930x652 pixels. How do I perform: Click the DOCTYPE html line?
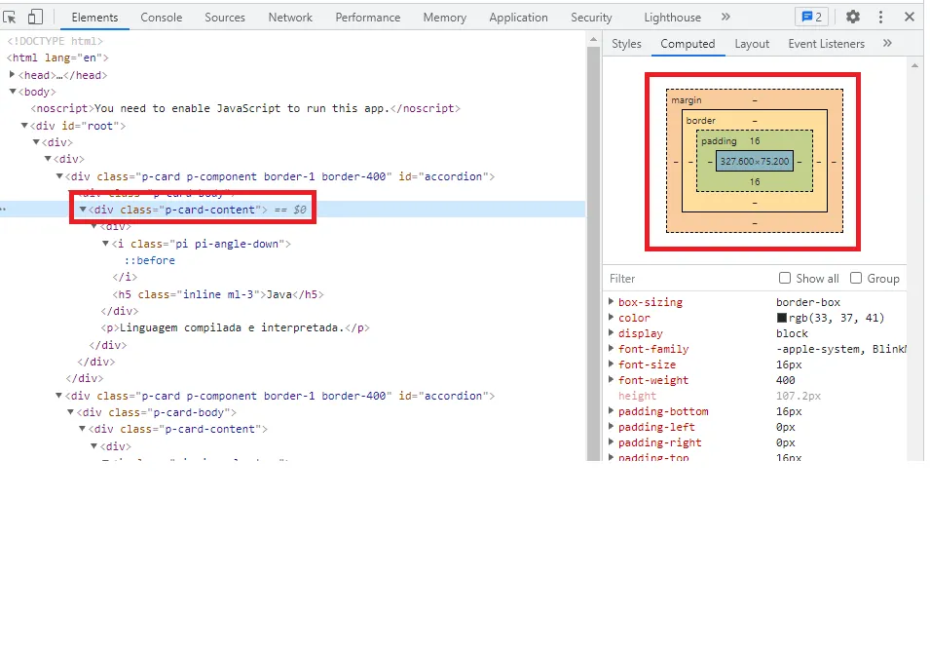55,41
